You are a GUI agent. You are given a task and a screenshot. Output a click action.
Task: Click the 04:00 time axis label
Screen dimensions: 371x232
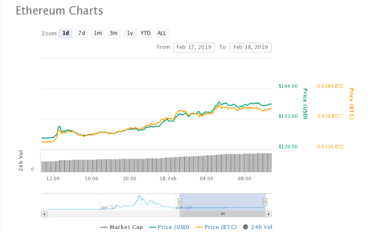[207, 179]
